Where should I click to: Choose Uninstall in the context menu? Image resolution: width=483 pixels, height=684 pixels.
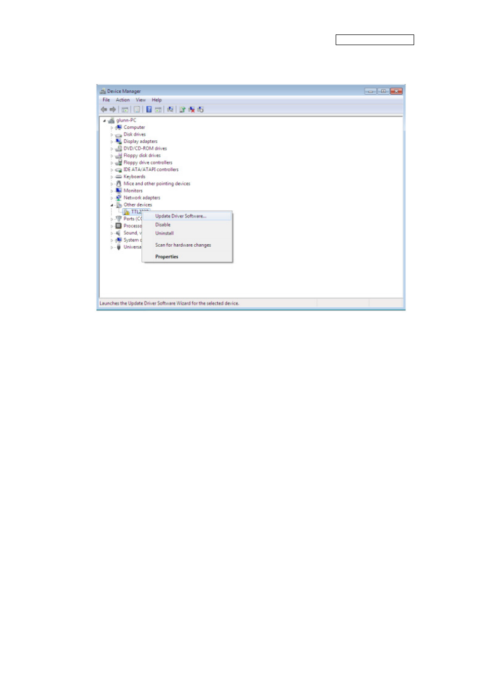coord(187,234)
